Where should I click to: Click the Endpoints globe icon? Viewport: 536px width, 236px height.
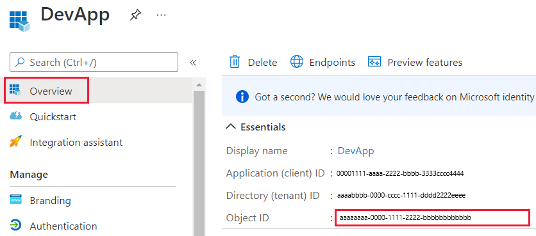[x=296, y=62]
